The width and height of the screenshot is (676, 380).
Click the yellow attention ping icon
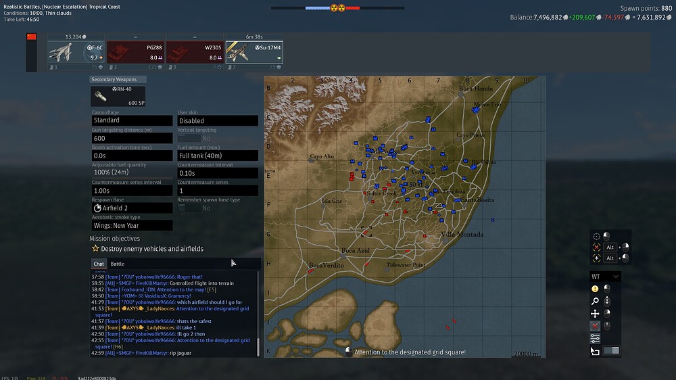click(x=595, y=289)
